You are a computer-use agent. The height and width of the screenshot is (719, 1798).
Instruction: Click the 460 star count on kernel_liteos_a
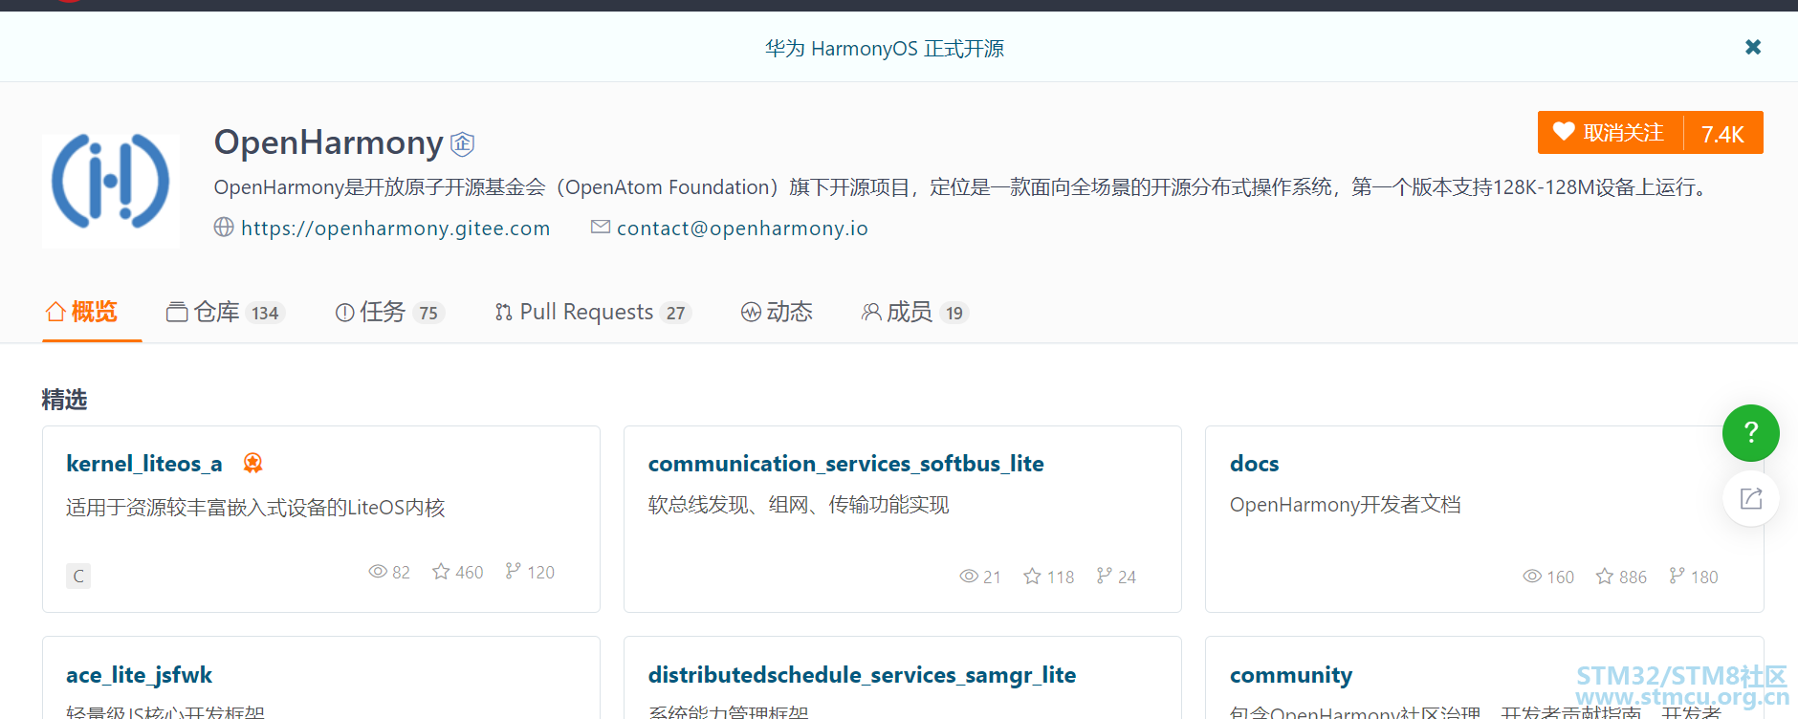(469, 573)
